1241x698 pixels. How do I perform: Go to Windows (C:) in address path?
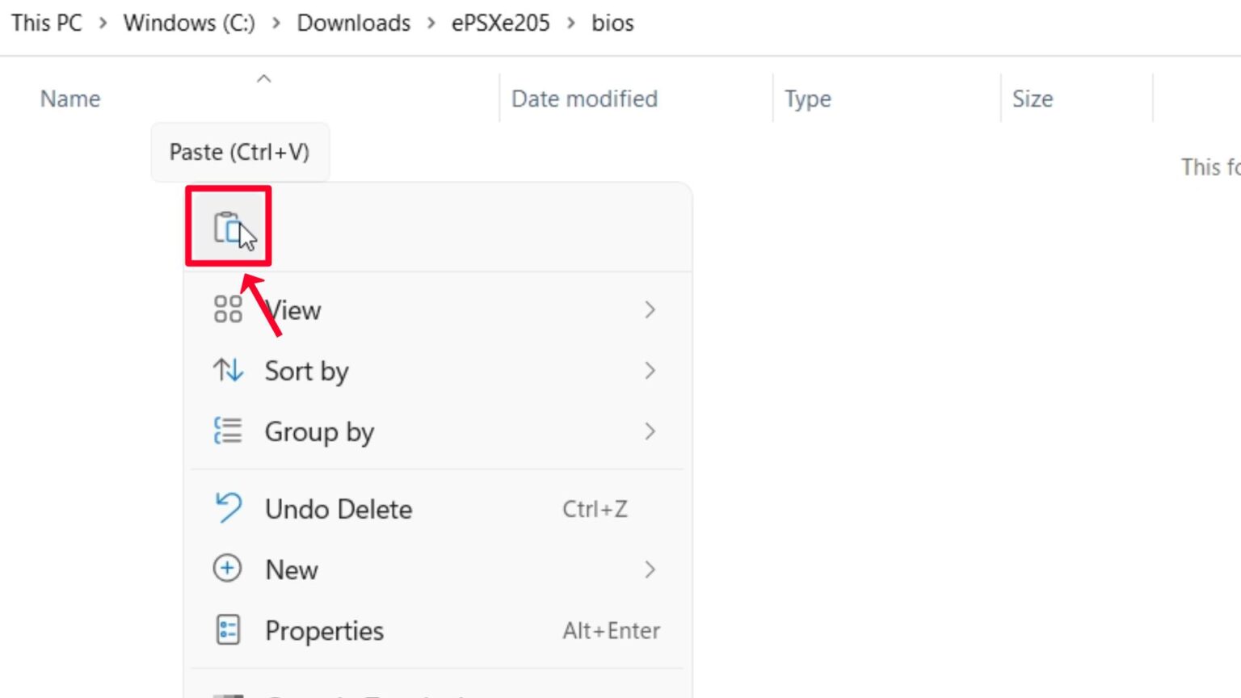click(x=189, y=23)
